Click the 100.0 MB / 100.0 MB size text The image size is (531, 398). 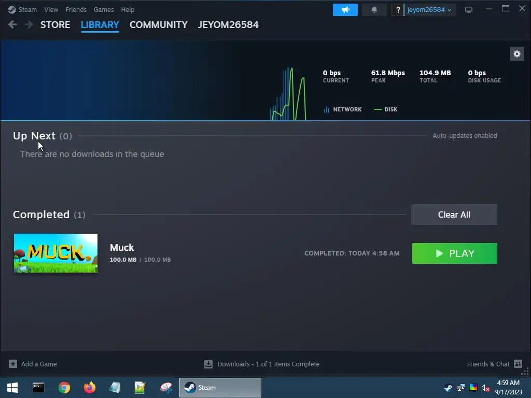pos(140,260)
